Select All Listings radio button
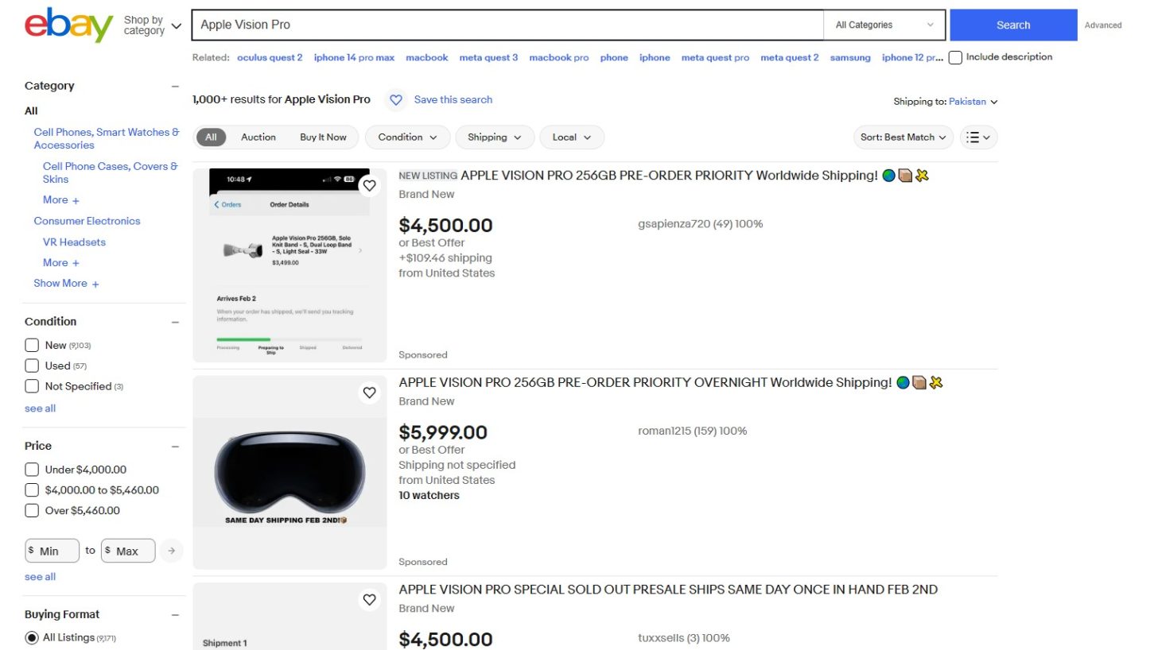Viewport: 1158px width, 650px height. click(32, 637)
